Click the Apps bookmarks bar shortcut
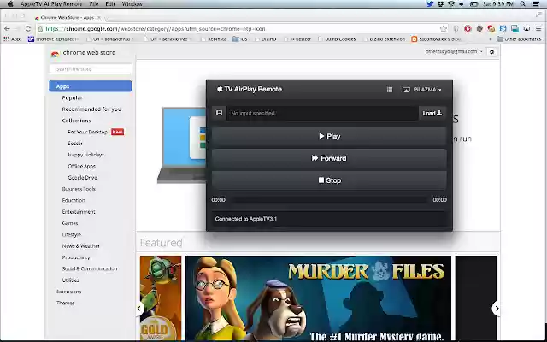 (13, 39)
